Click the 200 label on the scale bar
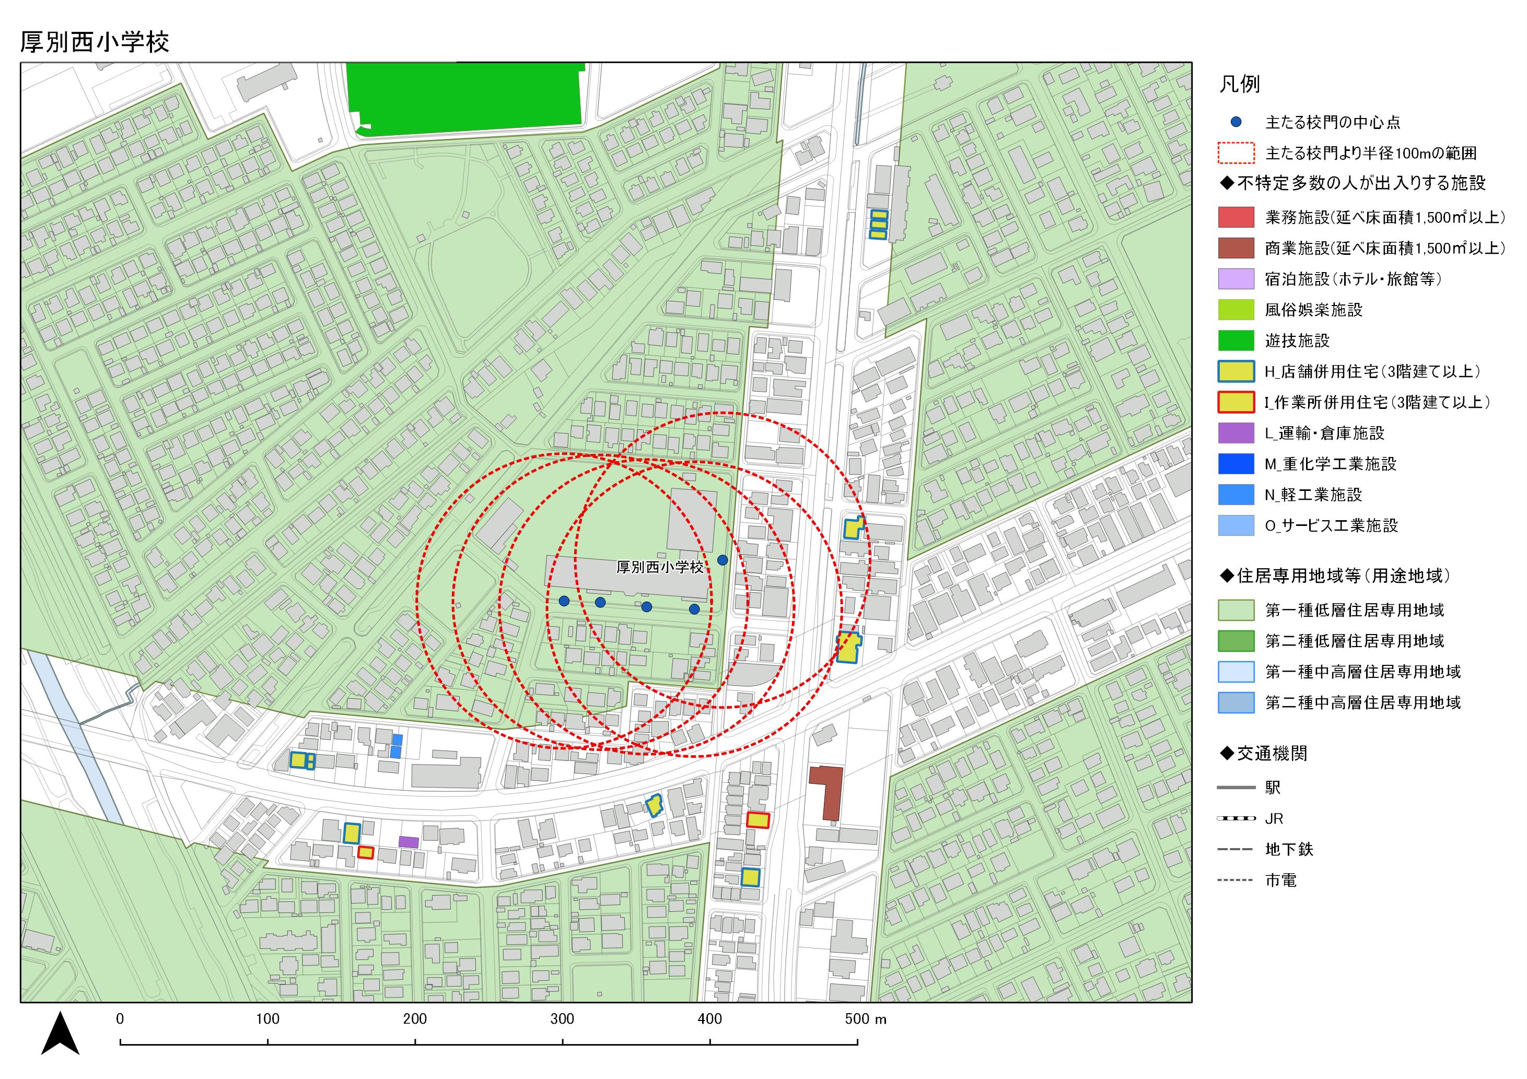This screenshot has height=1079, width=1527. pyautogui.click(x=415, y=1019)
